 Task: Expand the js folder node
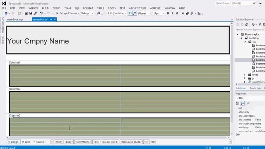(x=245, y=78)
